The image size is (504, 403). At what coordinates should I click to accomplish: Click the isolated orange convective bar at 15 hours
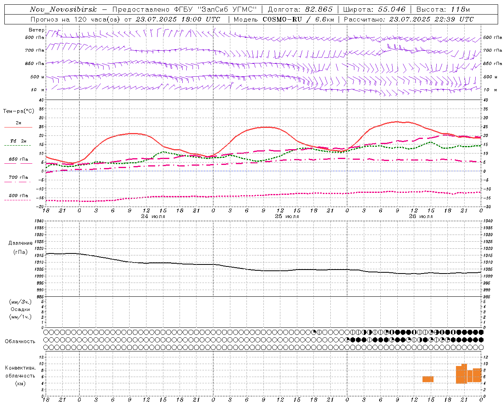(x=428, y=379)
